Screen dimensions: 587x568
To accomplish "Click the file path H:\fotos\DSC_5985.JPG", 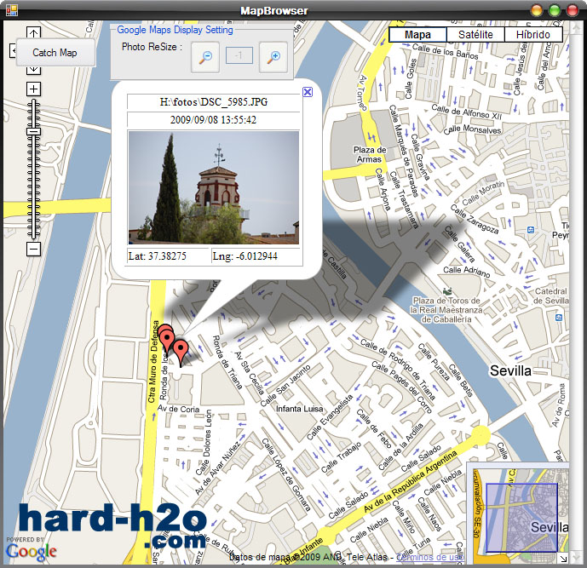I will (x=213, y=102).
